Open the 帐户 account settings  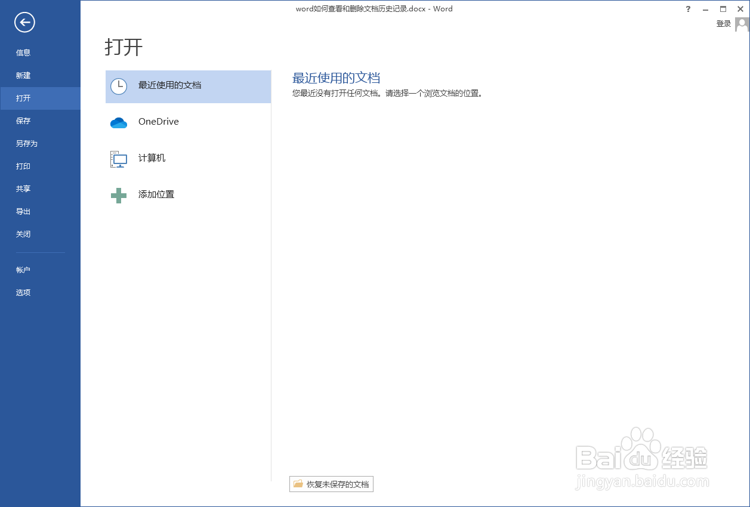tap(23, 270)
